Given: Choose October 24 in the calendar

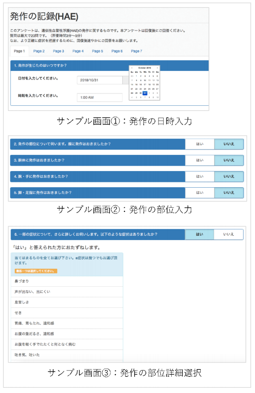Looking at the screenshot, I should pos(145,89).
